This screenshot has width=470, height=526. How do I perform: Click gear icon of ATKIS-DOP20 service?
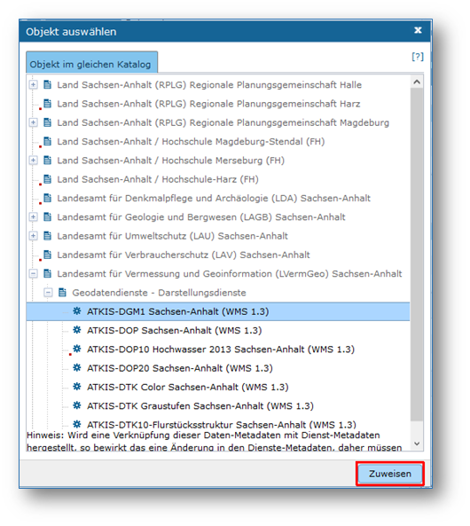click(x=77, y=367)
